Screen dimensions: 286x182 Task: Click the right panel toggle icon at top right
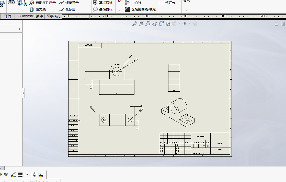[283, 24]
